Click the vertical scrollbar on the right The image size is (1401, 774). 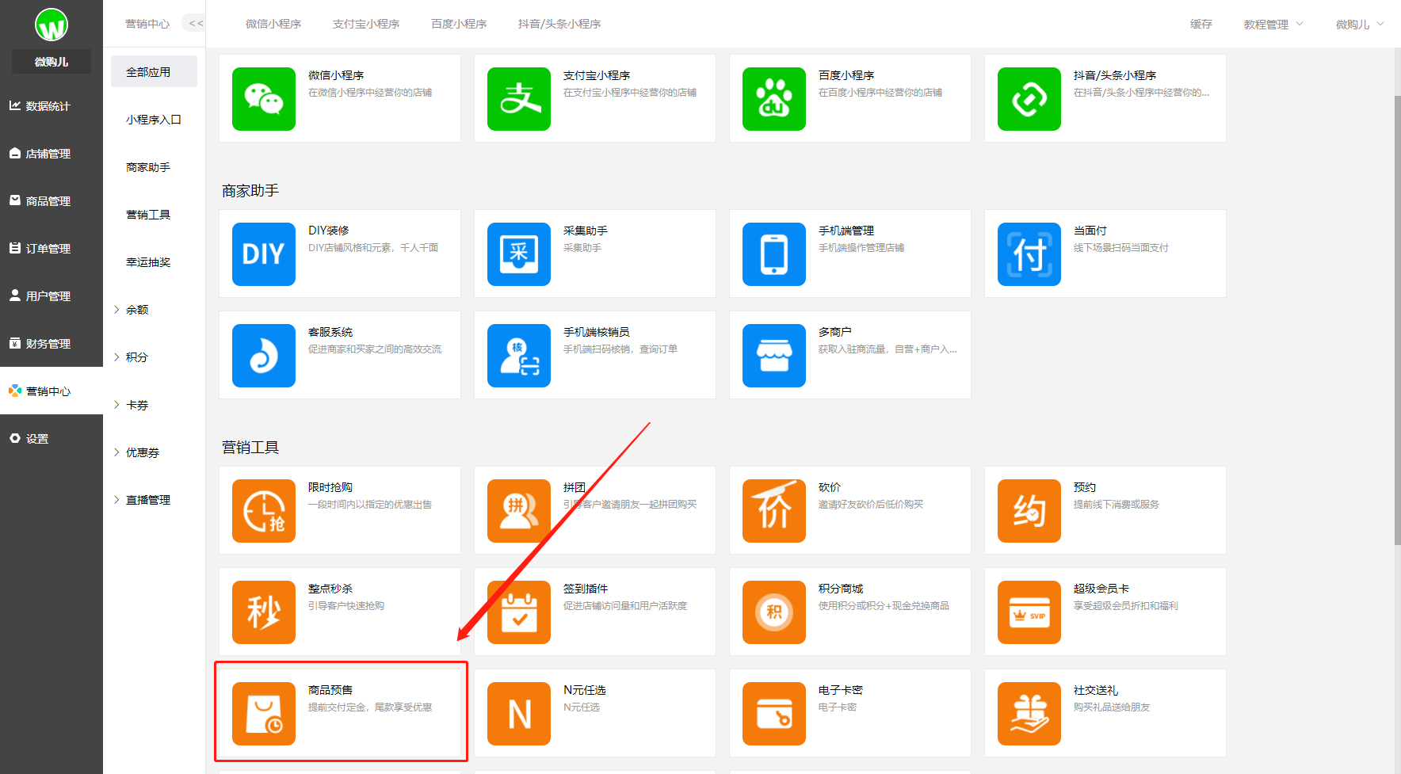pyautogui.click(x=1396, y=317)
